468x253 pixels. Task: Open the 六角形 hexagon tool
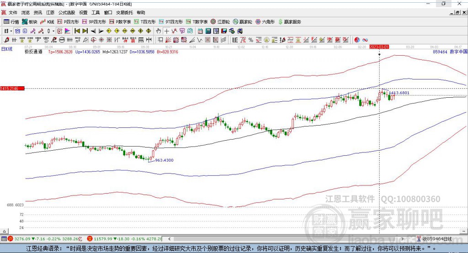tap(265, 22)
